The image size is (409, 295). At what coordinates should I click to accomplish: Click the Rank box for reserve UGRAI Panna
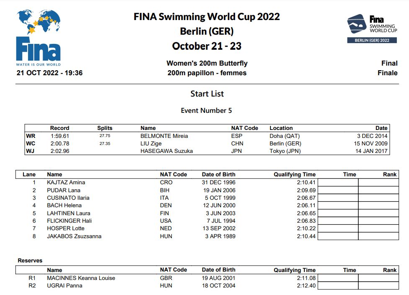[x=378, y=286]
